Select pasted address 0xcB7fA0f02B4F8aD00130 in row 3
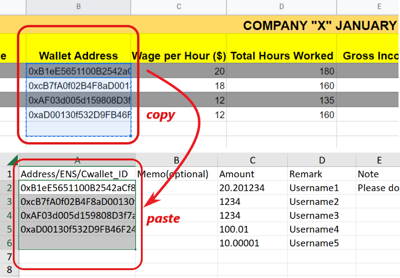The image size is (400, 278). point(77,201)
